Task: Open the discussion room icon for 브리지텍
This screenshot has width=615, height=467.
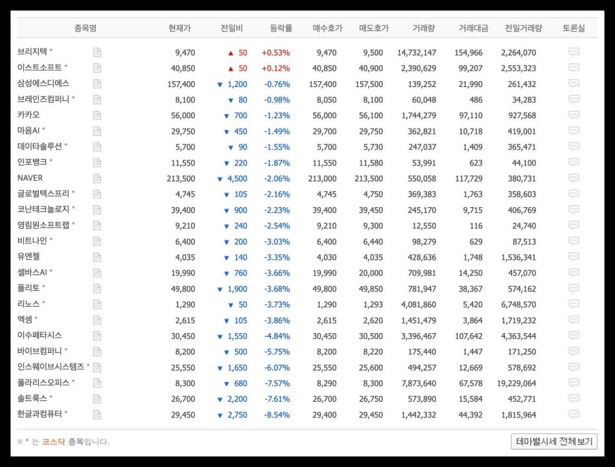Action: point(574,52)
